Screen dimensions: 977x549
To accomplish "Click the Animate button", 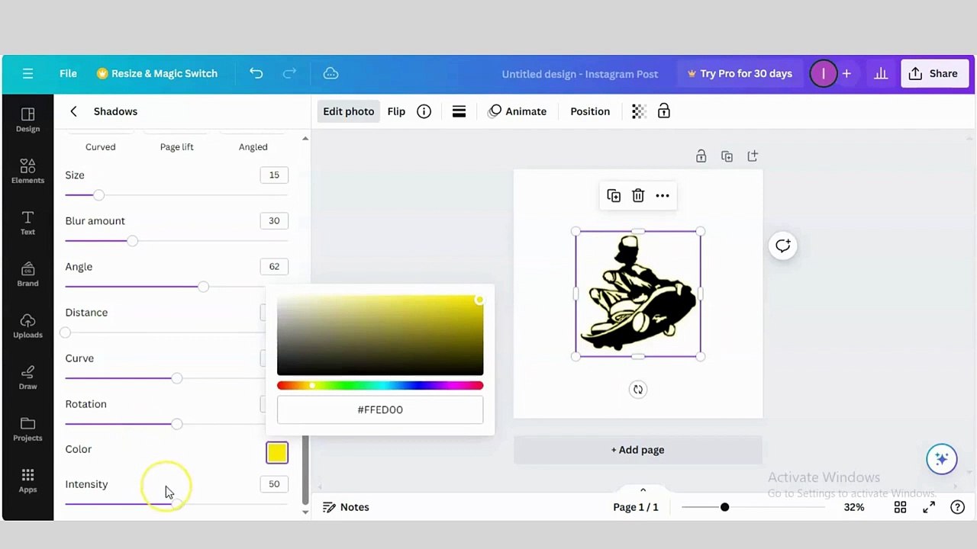I will point(518,111).
